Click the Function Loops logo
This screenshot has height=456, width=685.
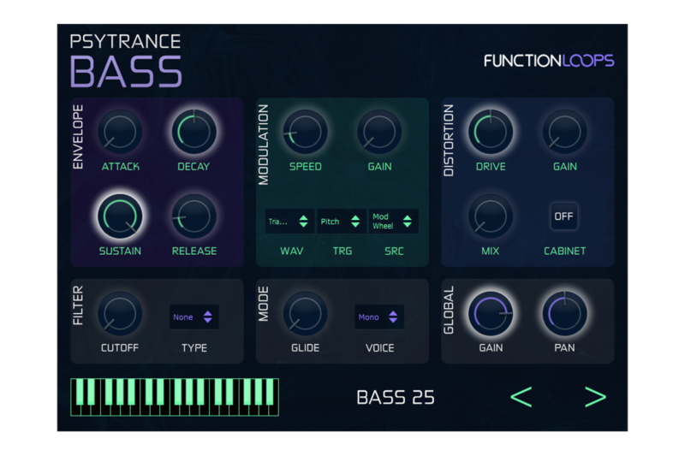tap(549, 61)
